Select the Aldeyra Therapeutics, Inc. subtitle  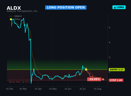coord(22,11)
